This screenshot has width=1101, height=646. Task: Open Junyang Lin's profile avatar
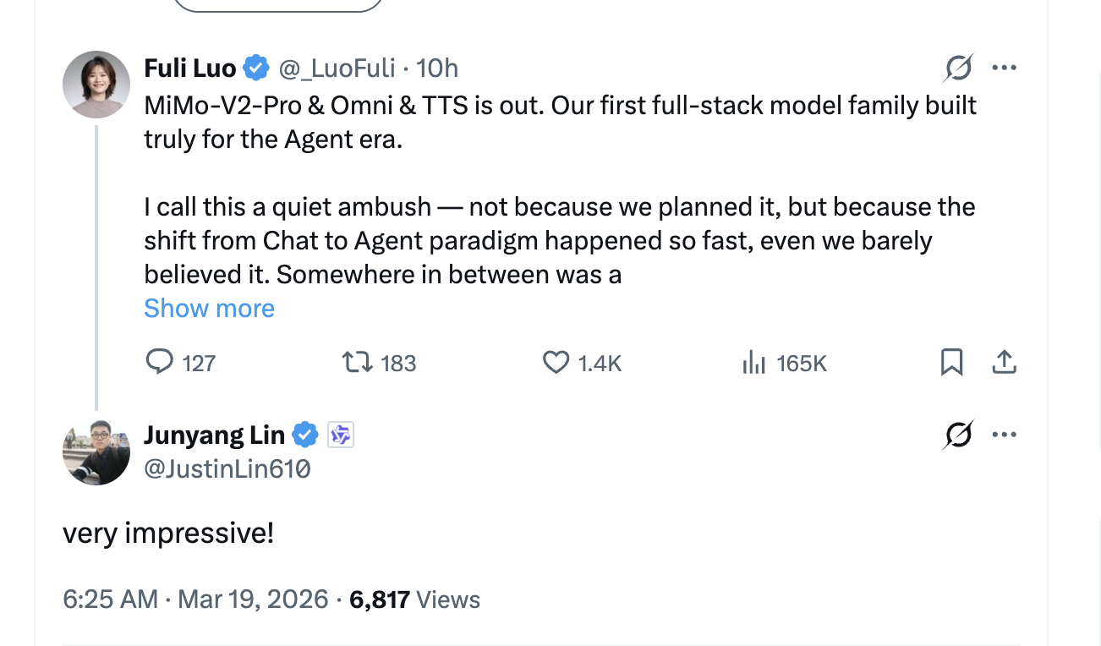point(96,452)
